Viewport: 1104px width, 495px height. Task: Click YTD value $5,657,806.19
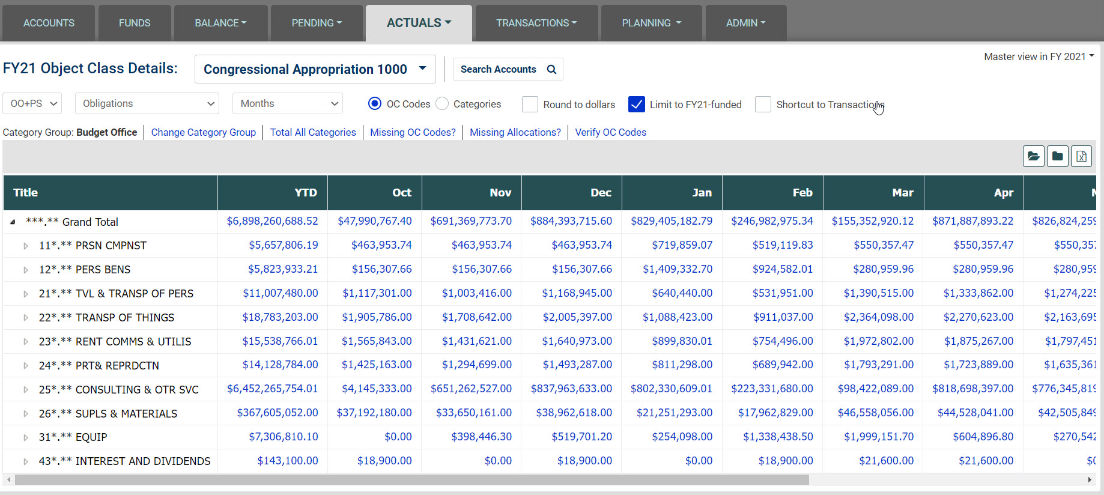pos(284,245)
